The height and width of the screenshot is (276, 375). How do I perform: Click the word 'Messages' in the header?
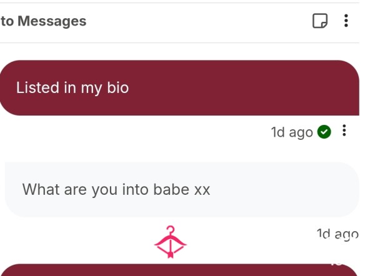click(x=52, y=21)
